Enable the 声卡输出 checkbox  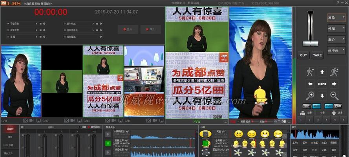64,24
